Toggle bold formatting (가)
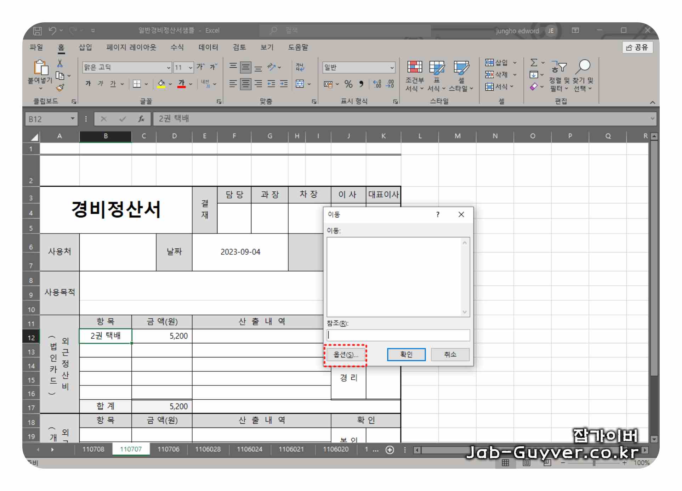682x491 pixels. 88,84
